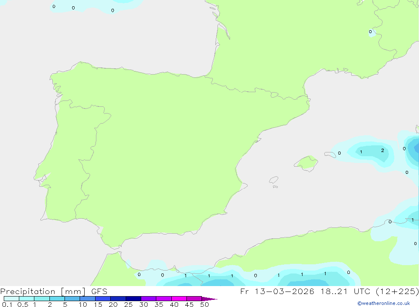Pick the 45–50 mm legend color
This screenshot has height=307, width=419.
194,299
